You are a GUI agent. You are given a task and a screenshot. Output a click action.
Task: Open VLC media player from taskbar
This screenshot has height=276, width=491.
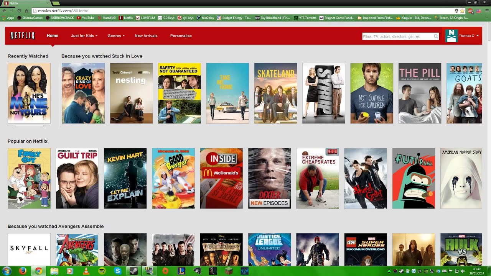click(86, 271)
